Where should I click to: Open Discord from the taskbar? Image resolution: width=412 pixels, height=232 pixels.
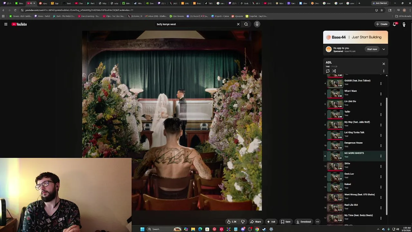pos(243,229)
